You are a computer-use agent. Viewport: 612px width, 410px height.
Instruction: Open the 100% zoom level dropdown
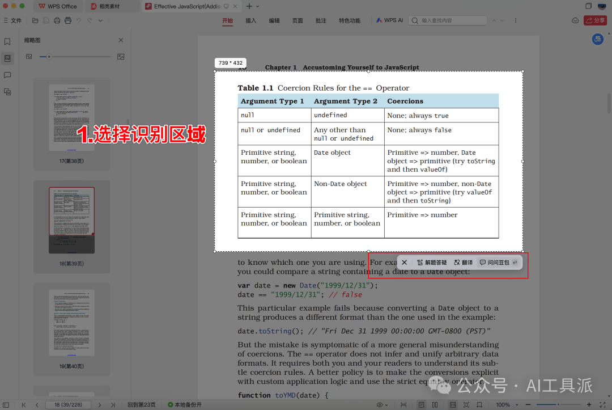point(507,404)
